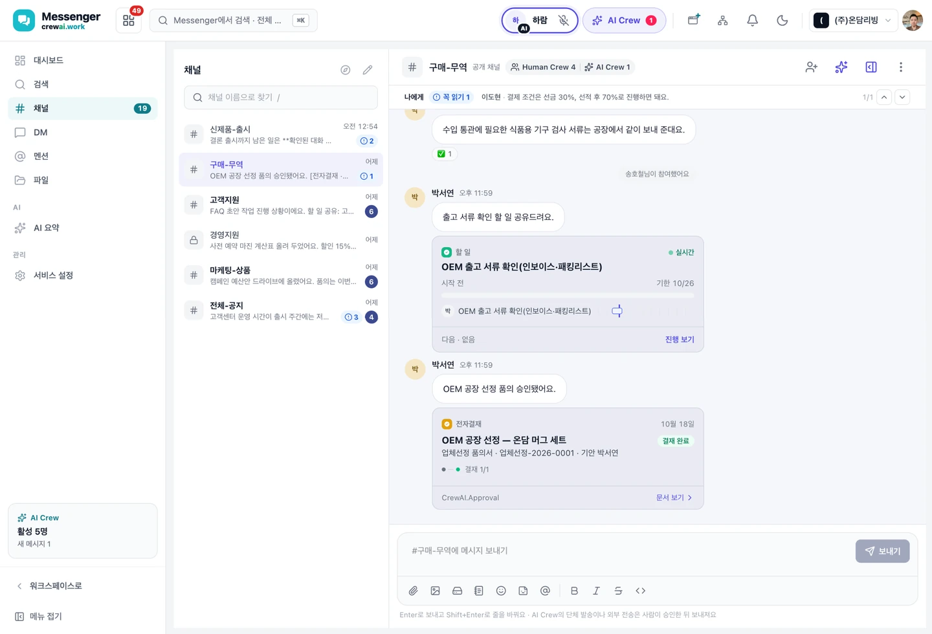Toggle the side panel icon

871,67
